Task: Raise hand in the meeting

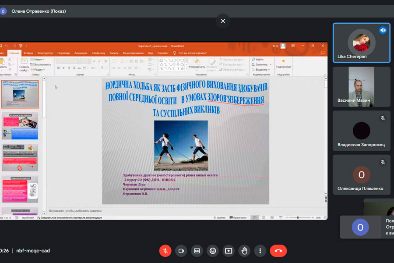Action: pyautogui.click(x=244, y=251)
